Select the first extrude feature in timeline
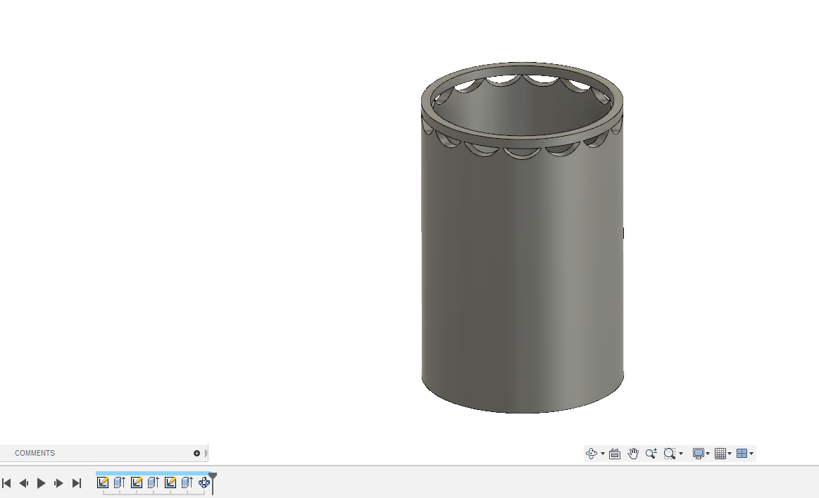Screen dimensions: 819x498 120,483
